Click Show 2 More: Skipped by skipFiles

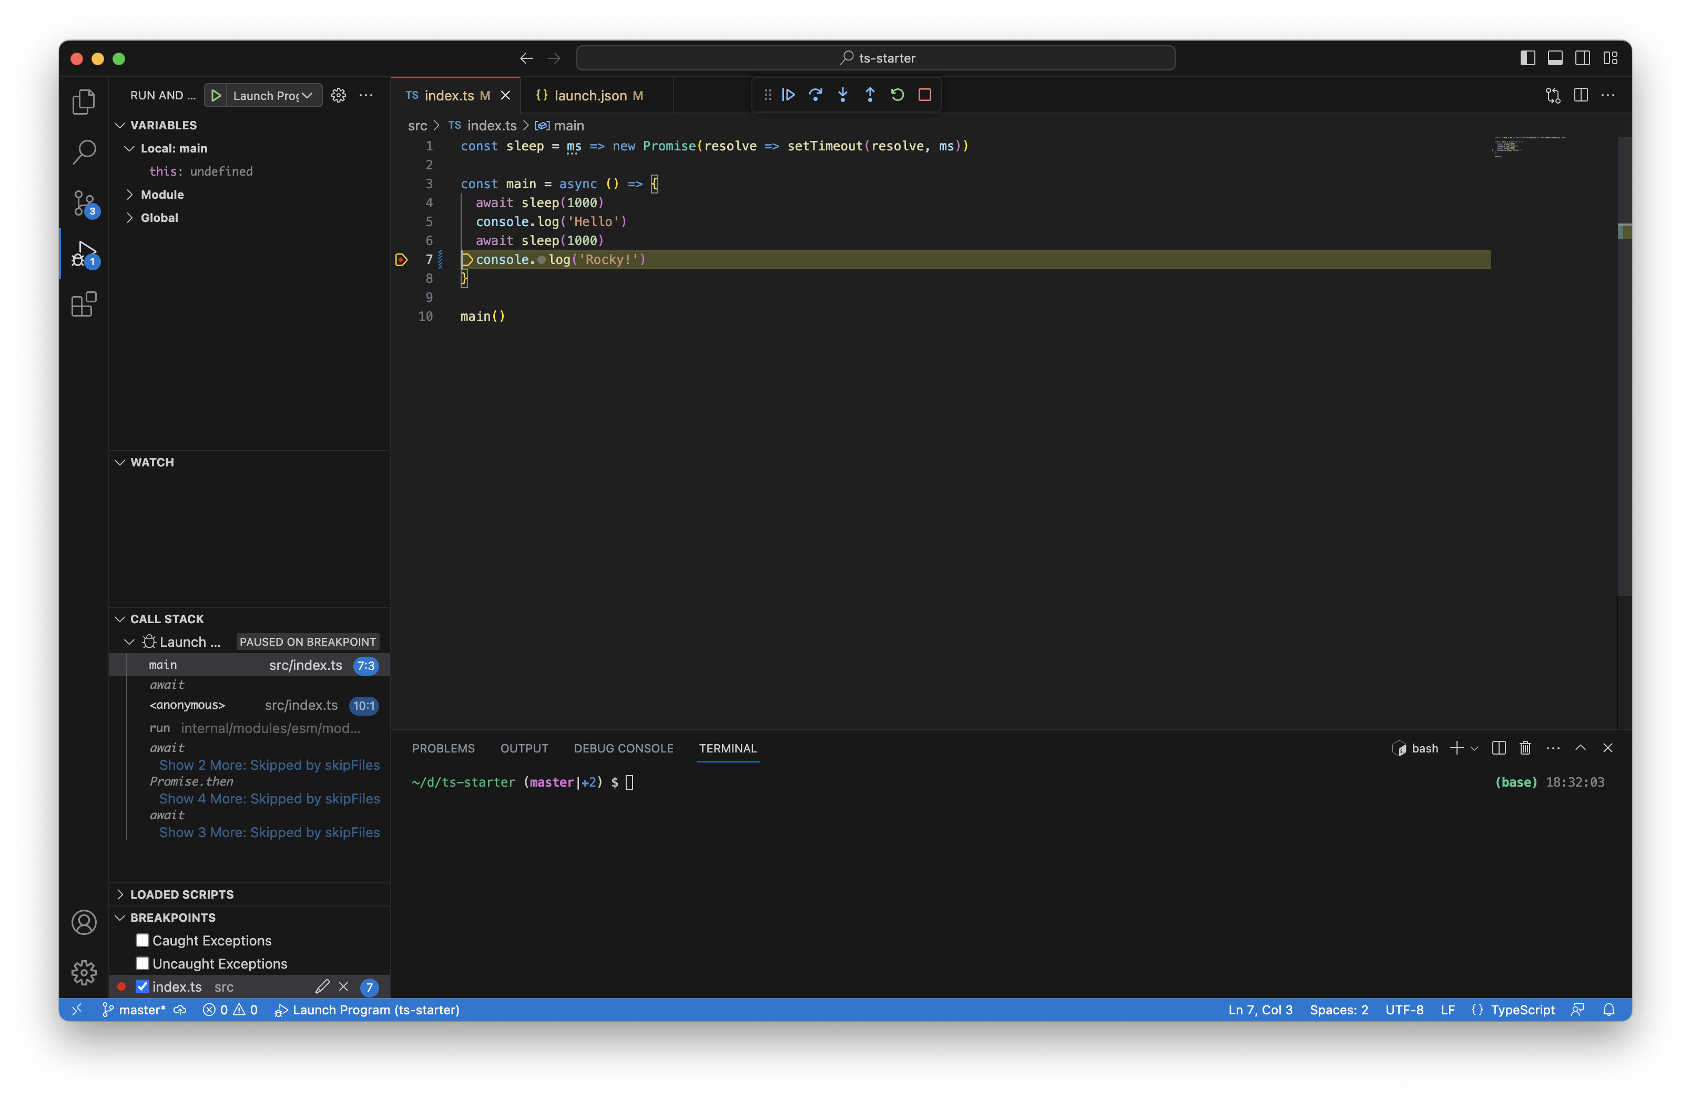click(269, 765)
